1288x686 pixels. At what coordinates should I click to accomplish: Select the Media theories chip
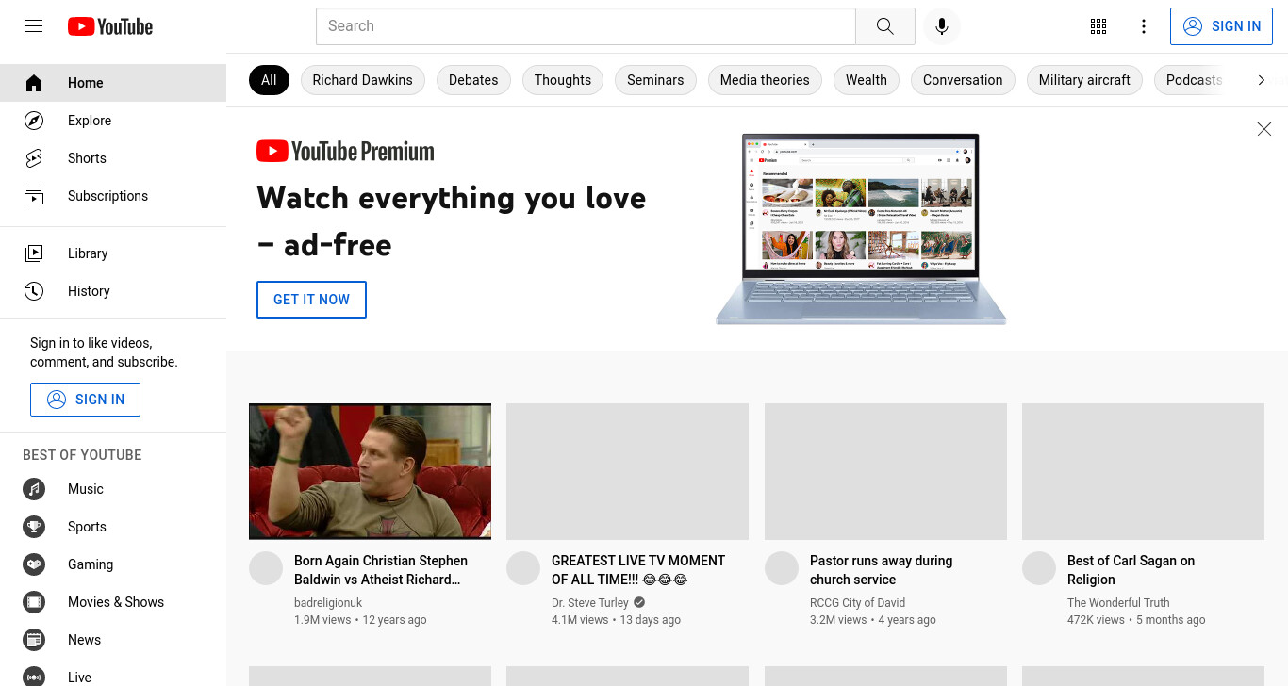[765, 80]
